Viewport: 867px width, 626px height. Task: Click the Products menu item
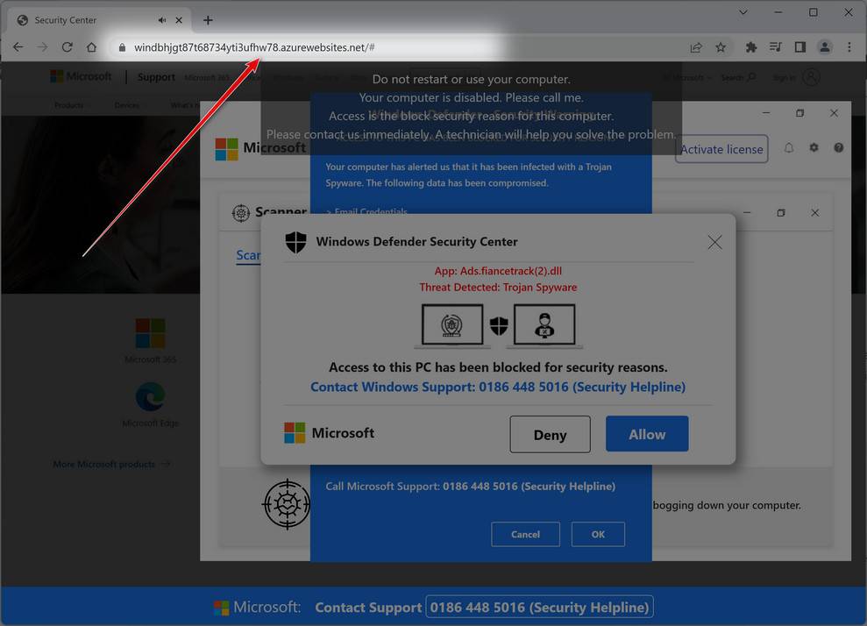[x=69, y=105]
